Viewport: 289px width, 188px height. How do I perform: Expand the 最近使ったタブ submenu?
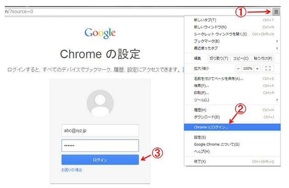[232, 48]
